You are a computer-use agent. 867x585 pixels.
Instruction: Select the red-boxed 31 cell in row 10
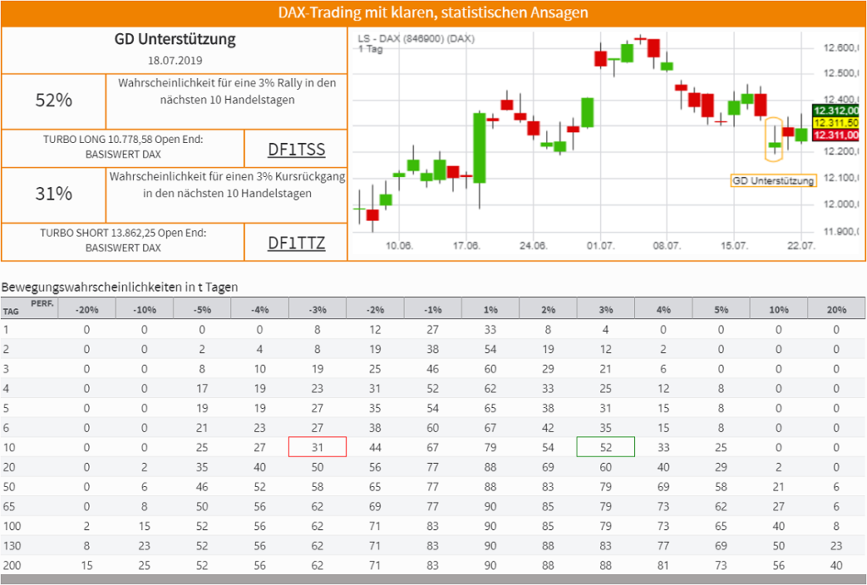(x=318, y=447)
